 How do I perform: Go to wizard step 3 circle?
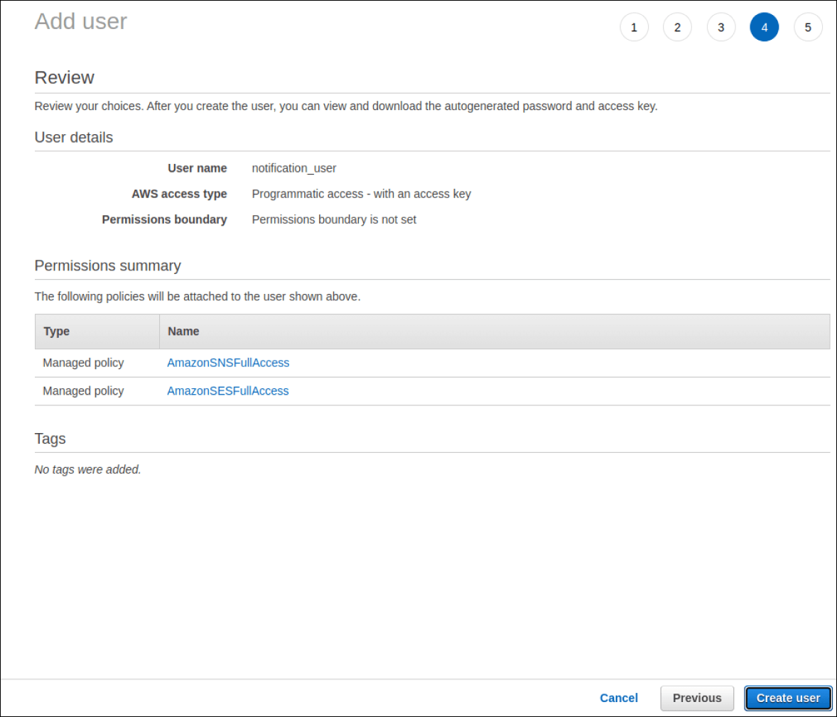coord(720,27)
